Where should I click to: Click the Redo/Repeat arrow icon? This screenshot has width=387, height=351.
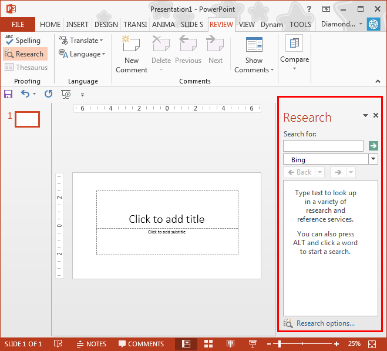coord(48,94)
